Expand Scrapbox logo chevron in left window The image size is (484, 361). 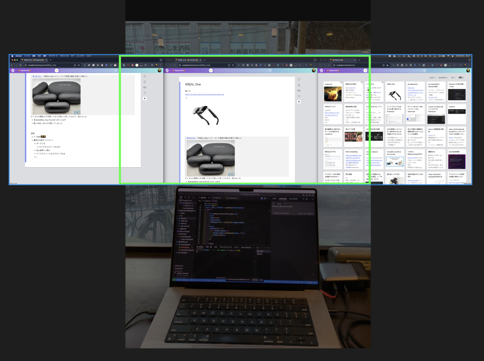point(16,70)
